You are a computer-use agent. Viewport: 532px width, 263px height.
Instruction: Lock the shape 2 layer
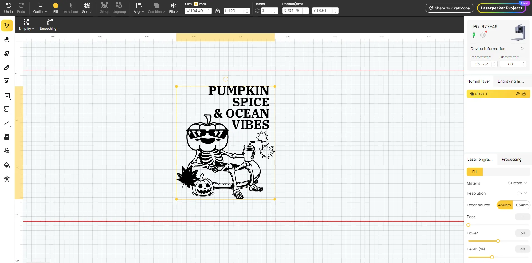coord(524,94)
